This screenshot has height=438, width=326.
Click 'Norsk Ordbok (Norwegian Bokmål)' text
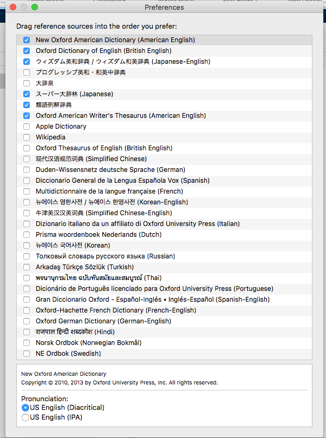coord(89,343)
